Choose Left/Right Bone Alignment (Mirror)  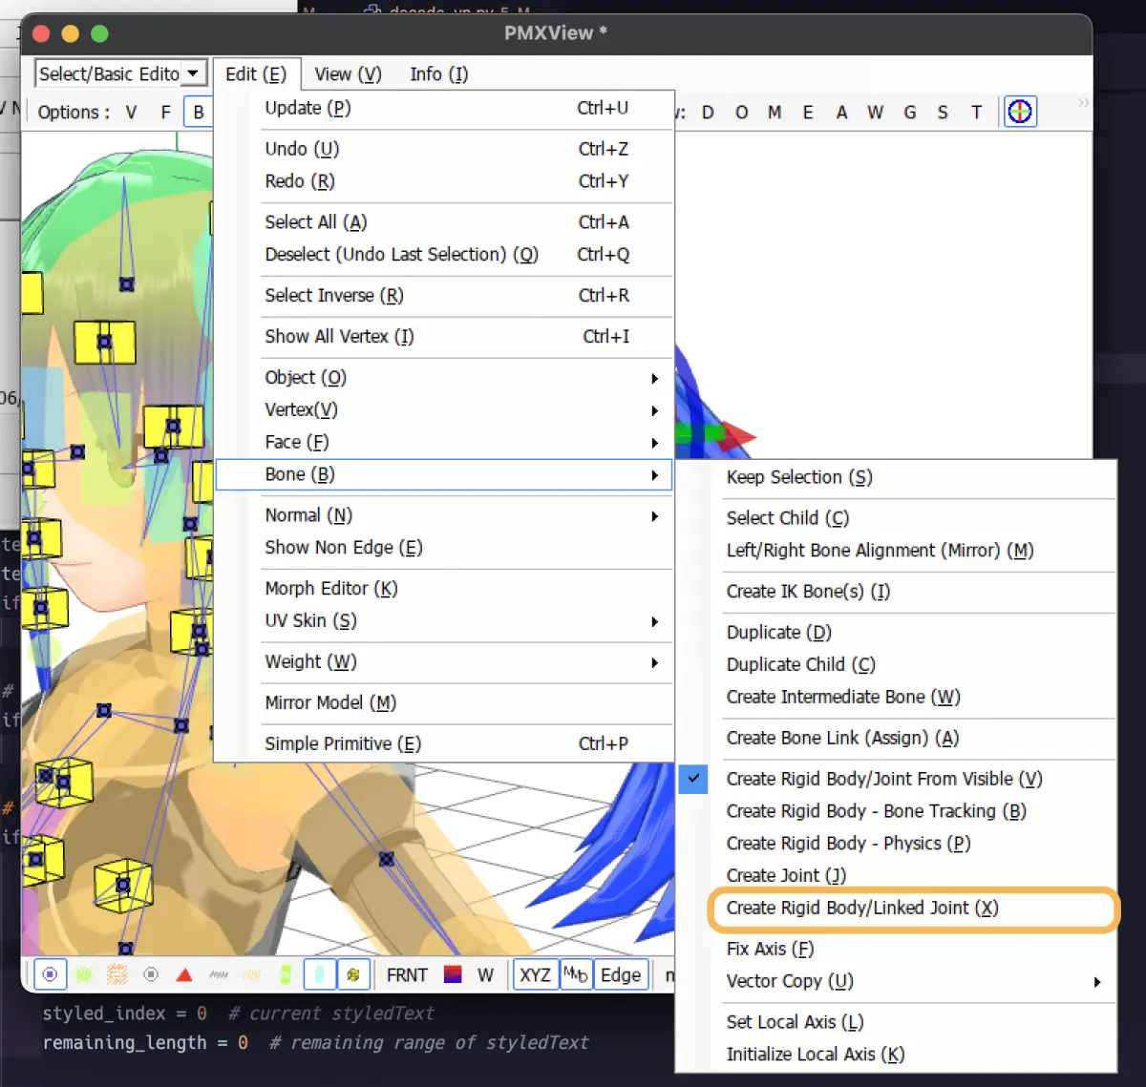point(897,551)
